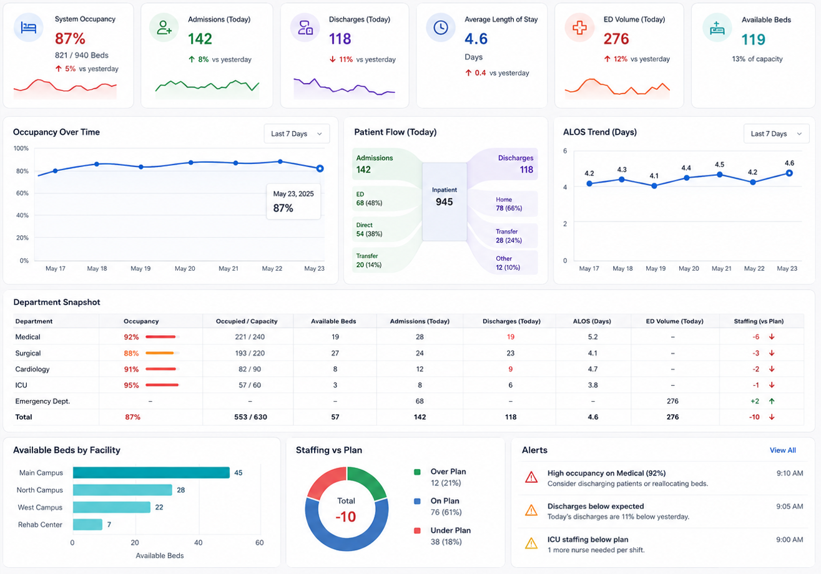This screenshot has width=821, height=574.
Task: Select May 23 data point on occupancy chart
Action: pos(320,168)
